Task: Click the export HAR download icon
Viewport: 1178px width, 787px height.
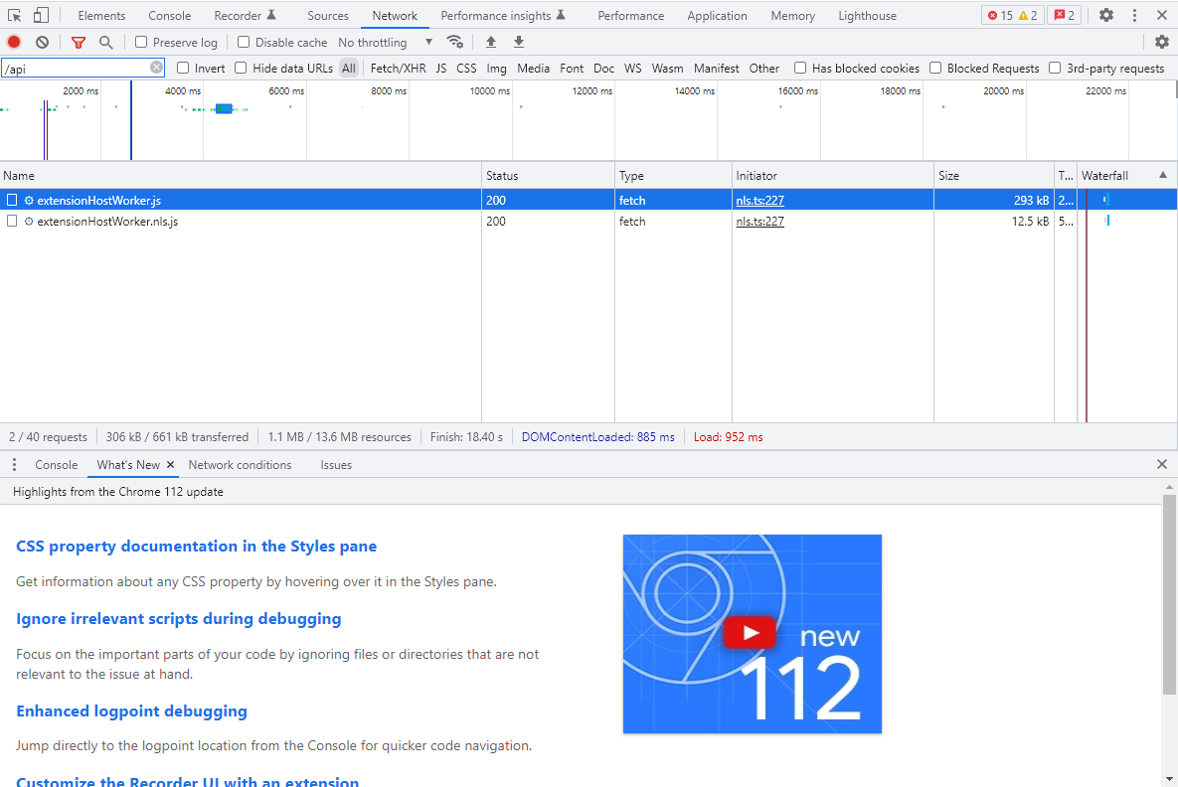Action: (x=518, y=42)
